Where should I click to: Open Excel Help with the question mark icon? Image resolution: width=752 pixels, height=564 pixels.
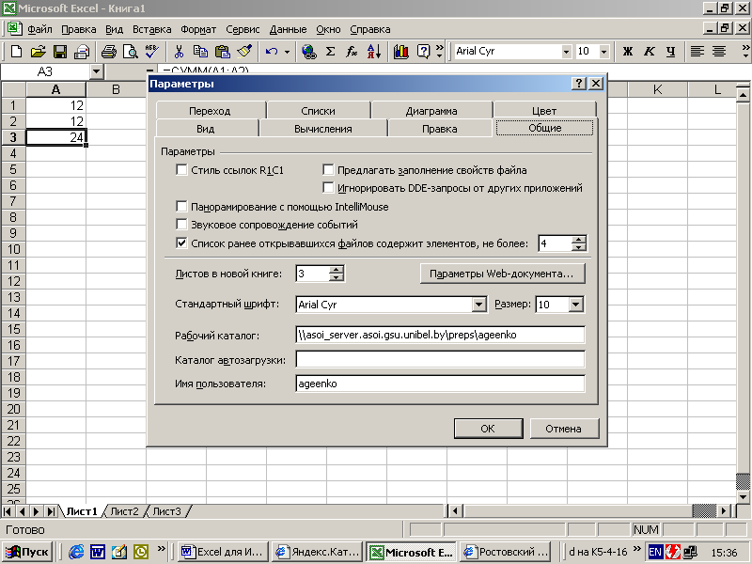[x=423, y=51]
